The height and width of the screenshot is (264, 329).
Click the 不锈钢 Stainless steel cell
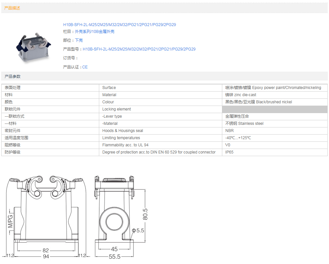(x=244, y=124)
